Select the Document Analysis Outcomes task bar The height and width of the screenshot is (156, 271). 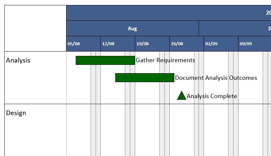coord(144,78)
